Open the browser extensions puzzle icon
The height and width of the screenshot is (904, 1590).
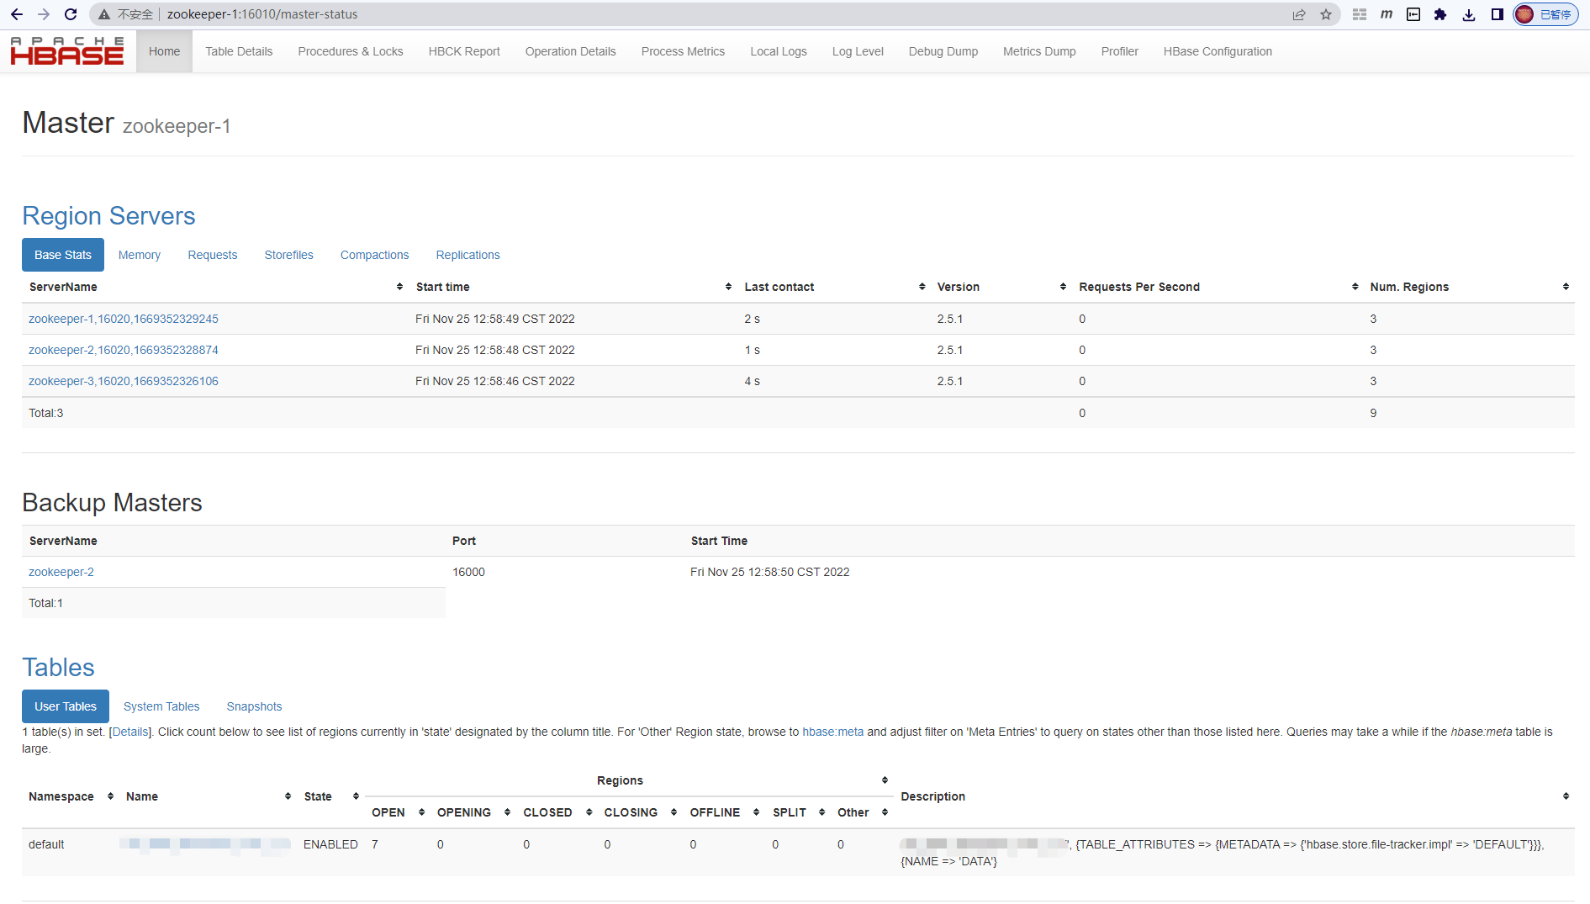tap(1440, 14)
